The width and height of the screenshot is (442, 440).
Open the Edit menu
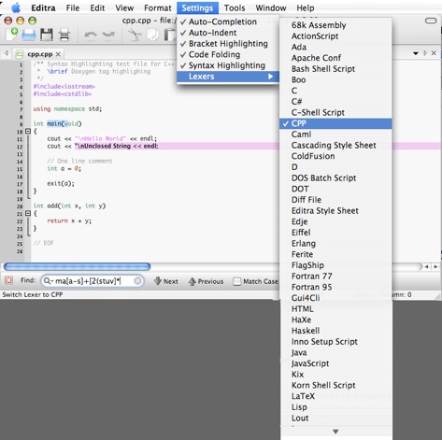97,7
